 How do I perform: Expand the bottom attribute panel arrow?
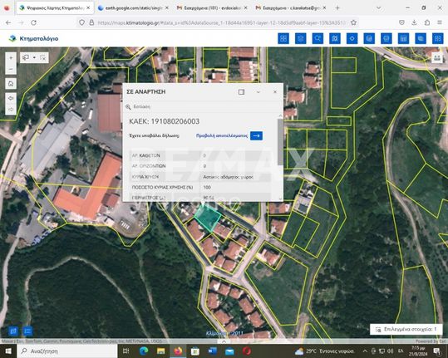pyautogui.click(x=224, y=341)
